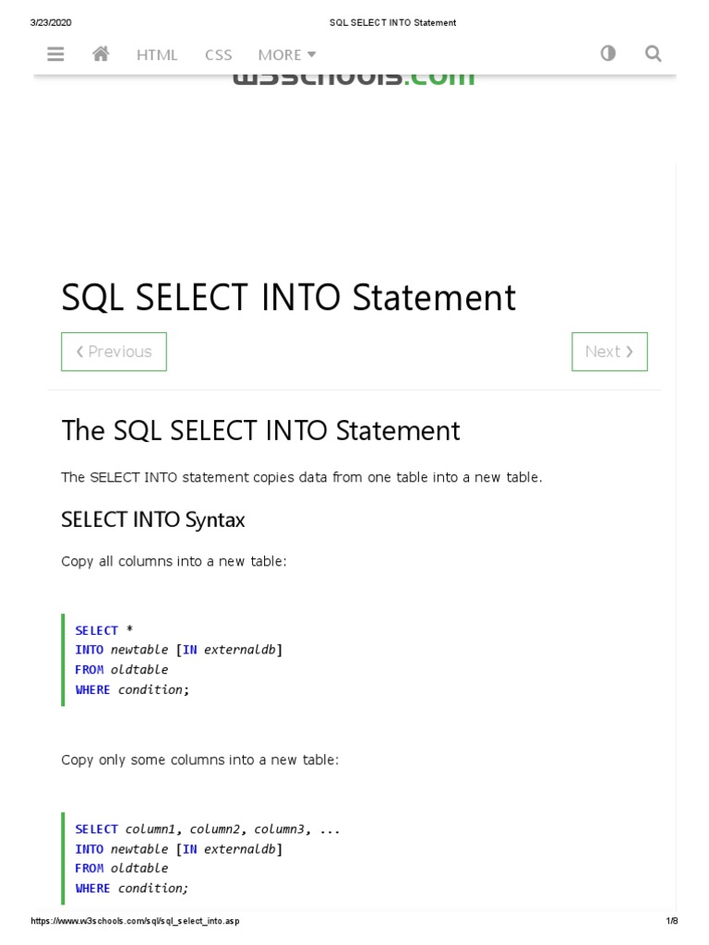Image resolution: width=709 pixels, height=945 pixels.
Task: Expand the MORE dropdown menu
Action: click(x=287, y=54)
